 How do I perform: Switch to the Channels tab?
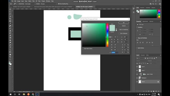click(x=143, y=55)
